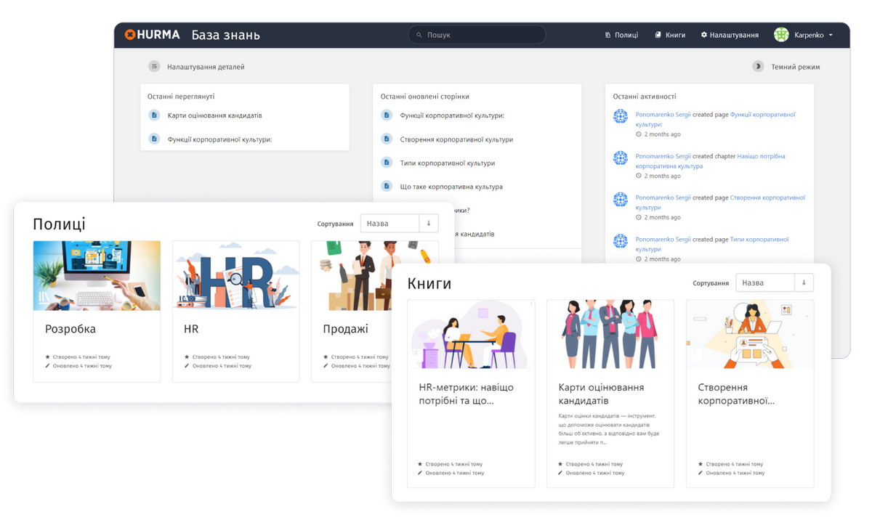Screen dimensions: 872x517
Task: Click page icon beside Типи корпоративної культури
Action: pos(387,163)
